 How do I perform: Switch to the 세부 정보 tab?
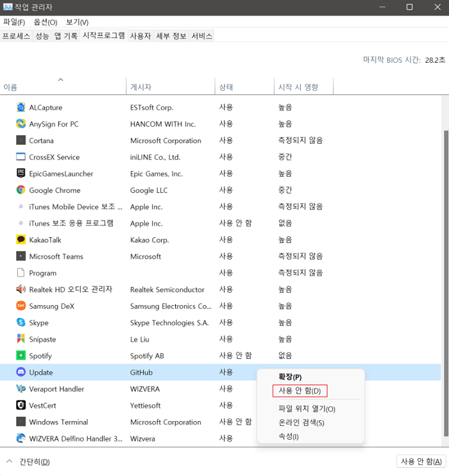171,36
